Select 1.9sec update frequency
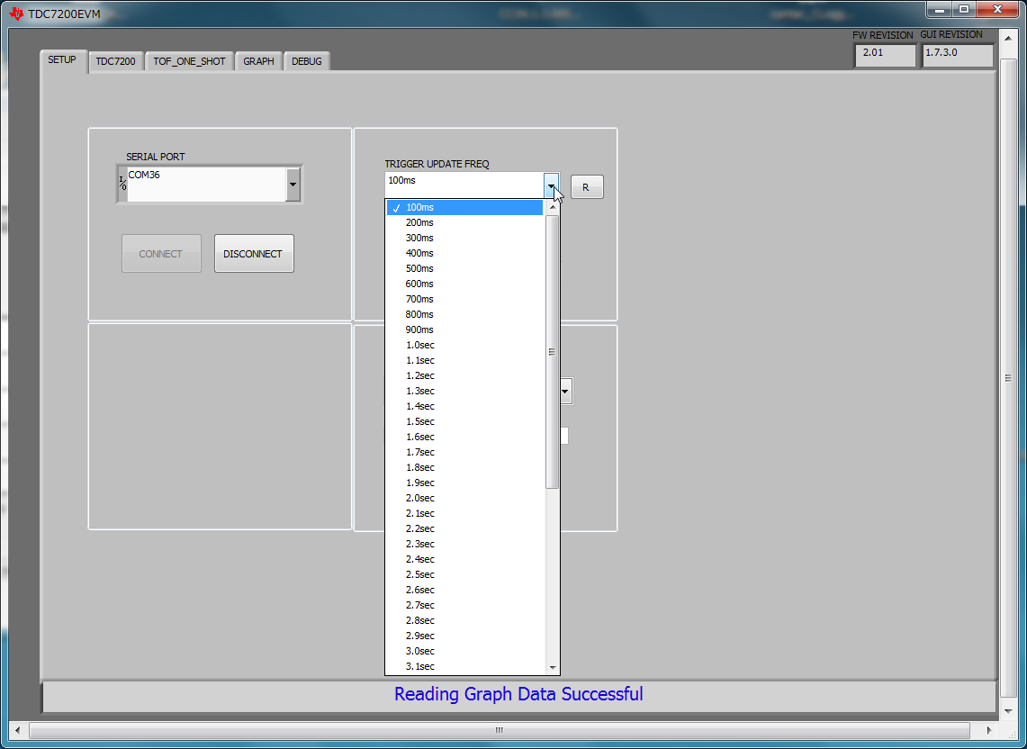Screen dimensions: 1027x749 [465, 483]
